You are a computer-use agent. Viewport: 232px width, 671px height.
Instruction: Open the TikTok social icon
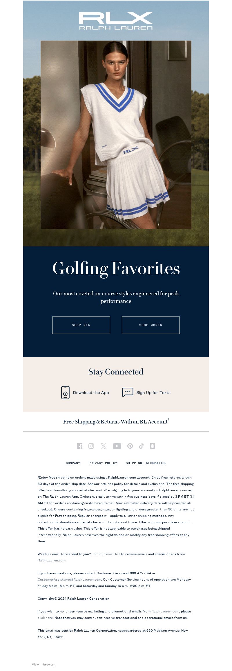(141, 446)
